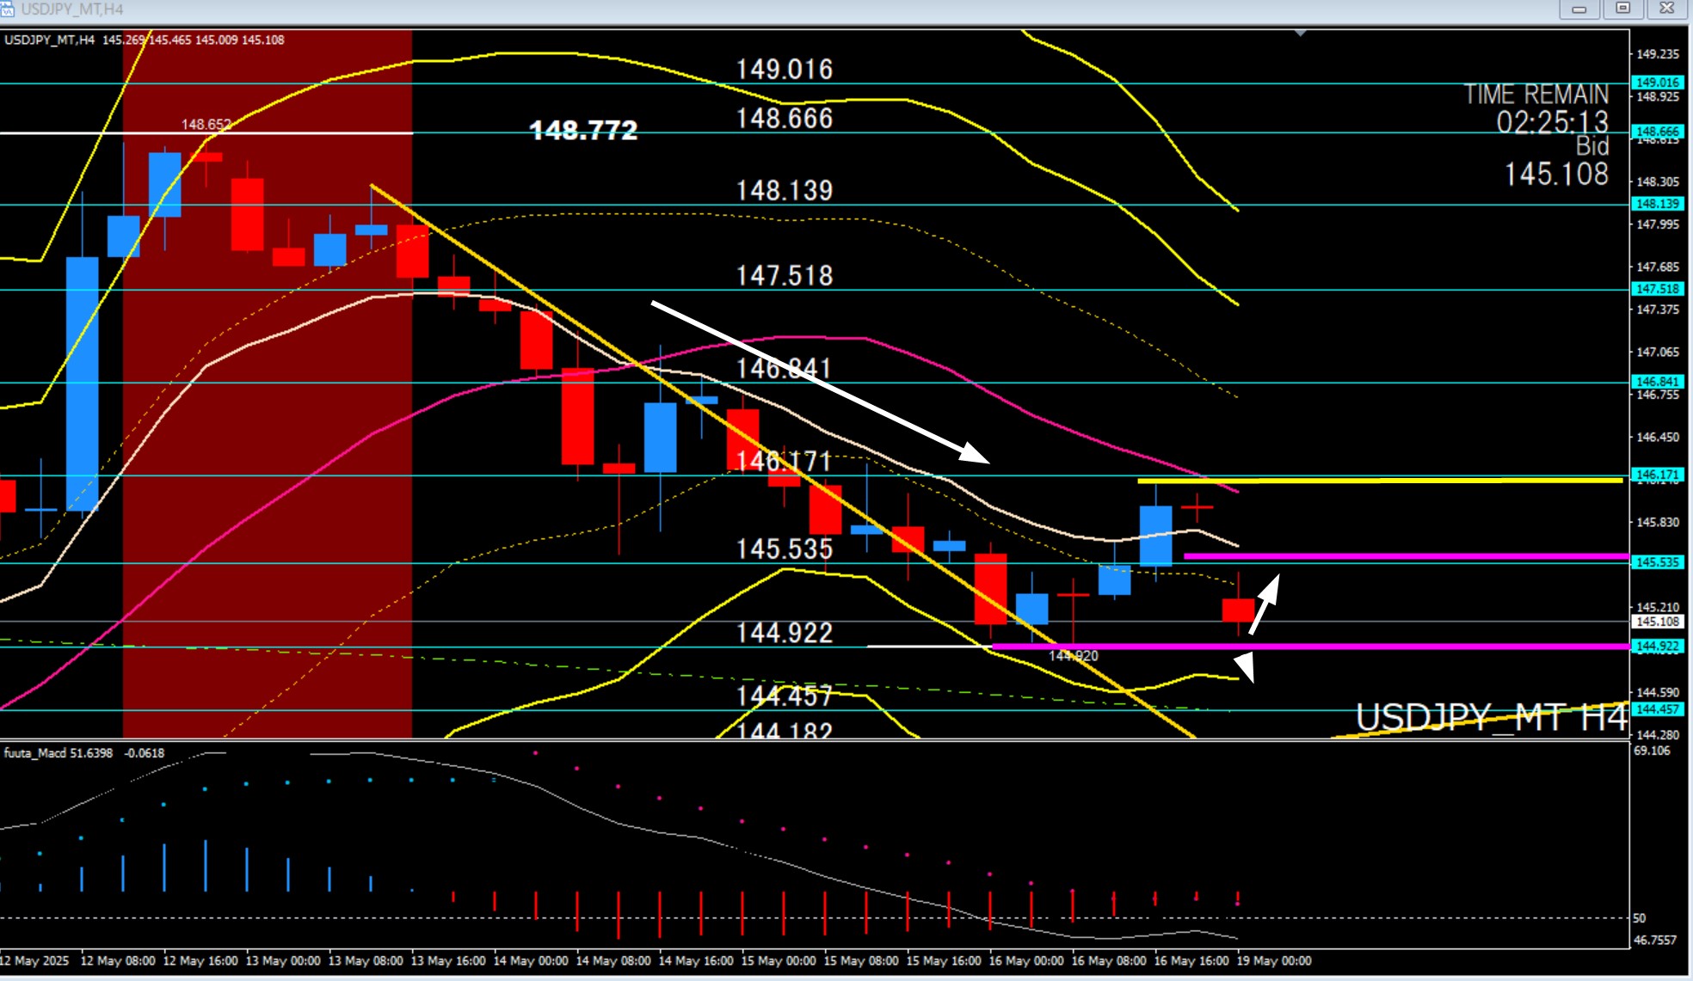
Task: Select the orange descending trendline
Action: [x=783, y=461]
